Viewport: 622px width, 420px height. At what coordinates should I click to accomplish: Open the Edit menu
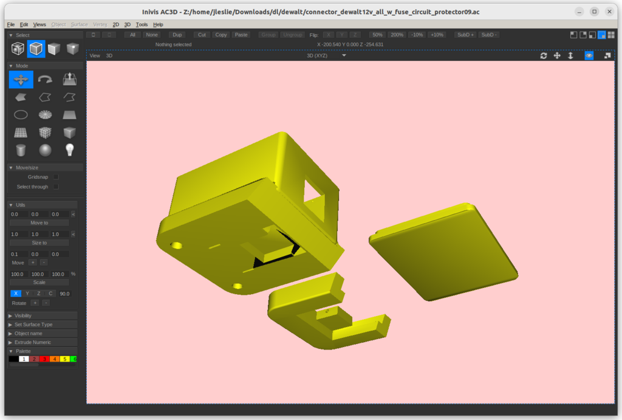click(x=24, y=24)
